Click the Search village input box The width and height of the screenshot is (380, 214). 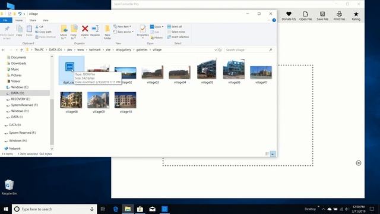249,50
